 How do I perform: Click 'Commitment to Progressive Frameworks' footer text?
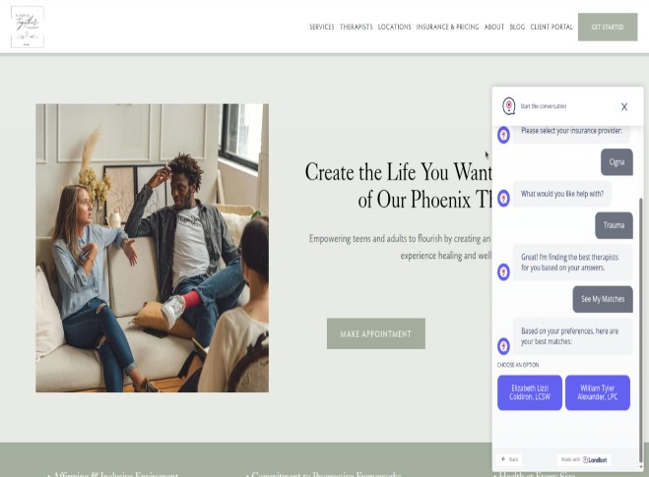coord(324,474)
